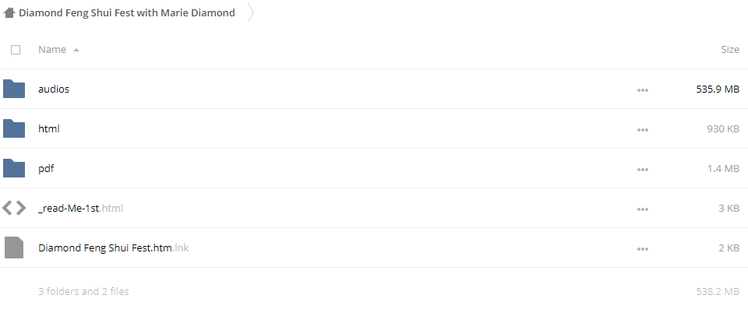Click the home icon in breadcrumb

9,13
